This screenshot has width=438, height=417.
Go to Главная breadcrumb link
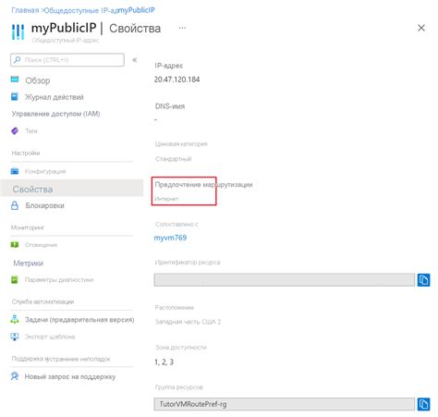tap(25, 10)
